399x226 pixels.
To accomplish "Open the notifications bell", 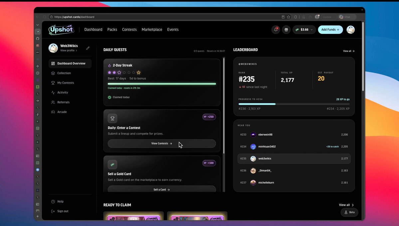I will (276, 30).
